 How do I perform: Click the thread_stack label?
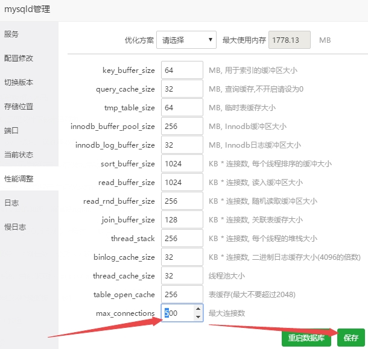[x=133, y=239]
